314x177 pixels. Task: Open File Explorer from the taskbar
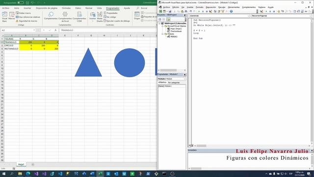[20, 174]
